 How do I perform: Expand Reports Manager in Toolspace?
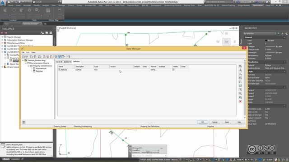point(2,37)
